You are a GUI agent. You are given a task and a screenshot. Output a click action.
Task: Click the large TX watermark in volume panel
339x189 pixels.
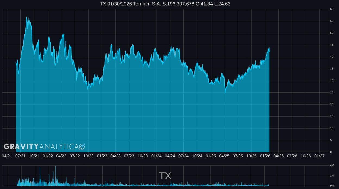coord(165,176)
